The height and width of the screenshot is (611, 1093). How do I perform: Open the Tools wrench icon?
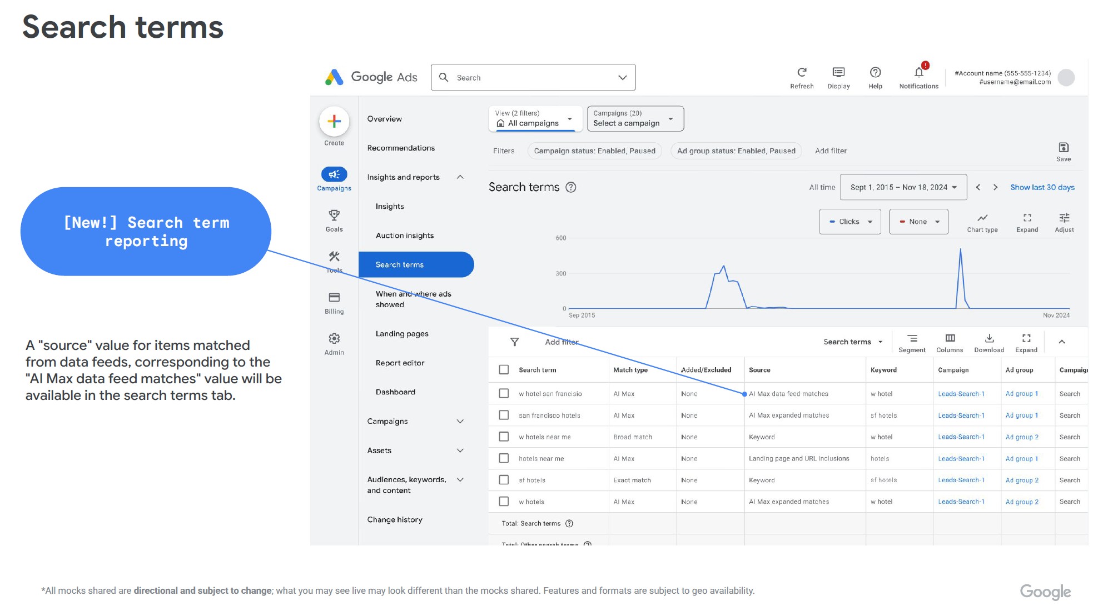pyautogui.click(x=334, y=256)
